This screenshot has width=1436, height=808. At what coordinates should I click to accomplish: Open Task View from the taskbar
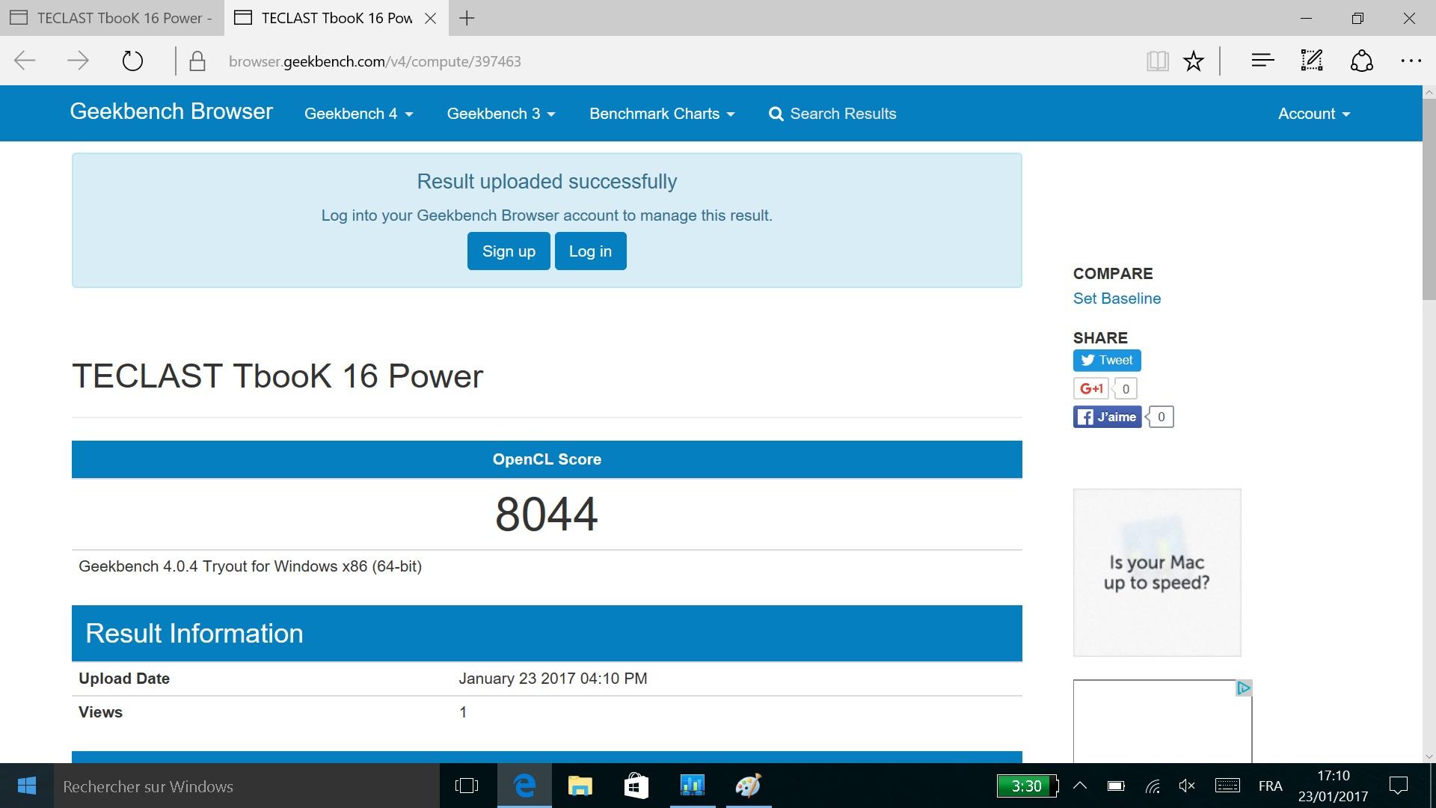467,786
